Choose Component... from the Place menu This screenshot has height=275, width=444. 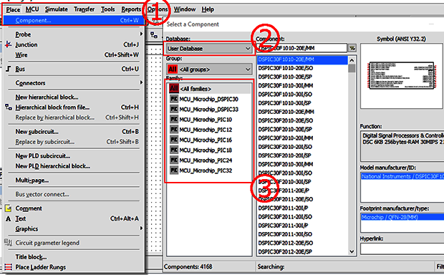(74, 20)
